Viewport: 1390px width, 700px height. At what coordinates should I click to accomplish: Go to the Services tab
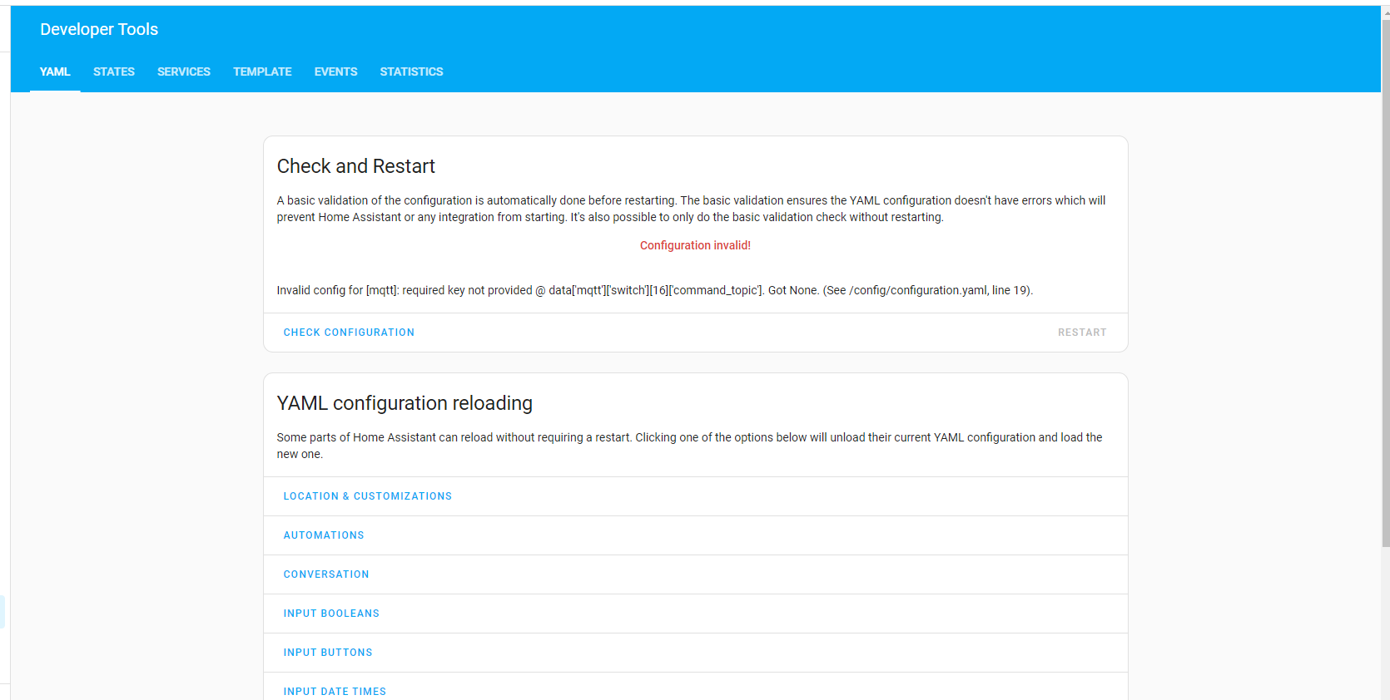pyautogui.click(x=184, y=71)
